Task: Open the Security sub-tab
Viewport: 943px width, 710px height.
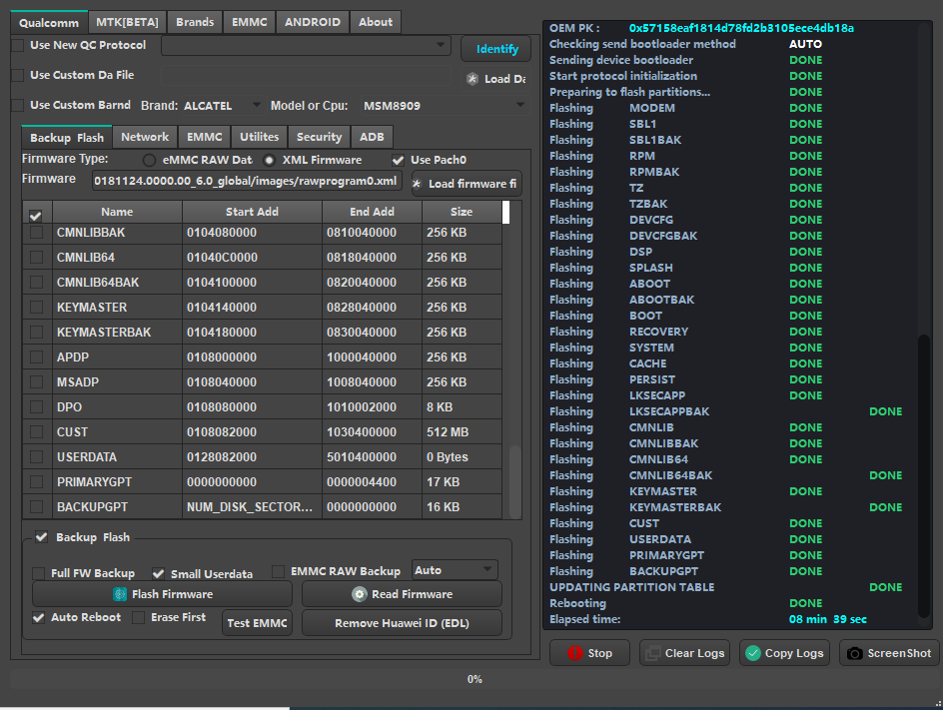Action: (x=319, y=137)
